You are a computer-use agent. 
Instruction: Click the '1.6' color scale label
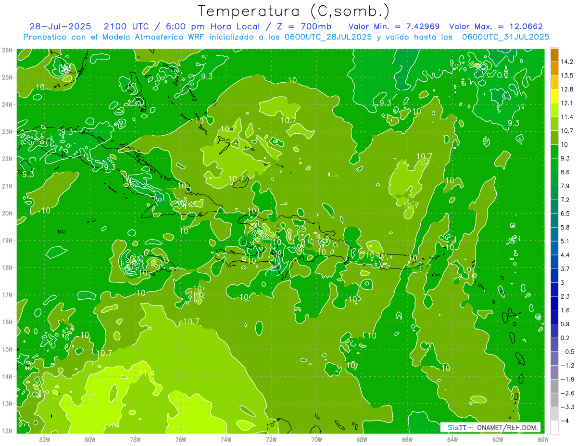566,310
